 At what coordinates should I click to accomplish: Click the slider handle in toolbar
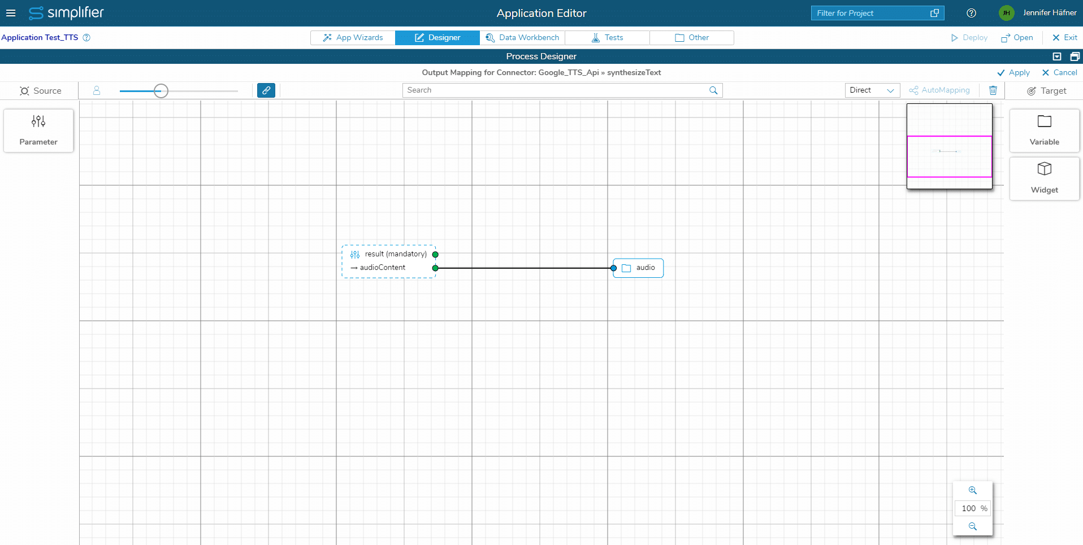point(161,91)
